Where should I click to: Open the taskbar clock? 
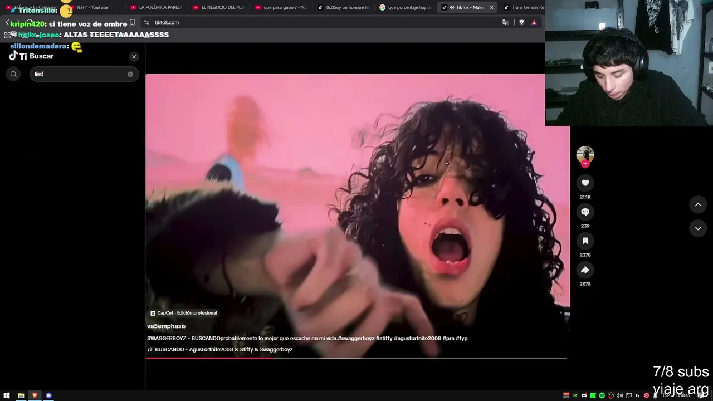coord(683,395)
